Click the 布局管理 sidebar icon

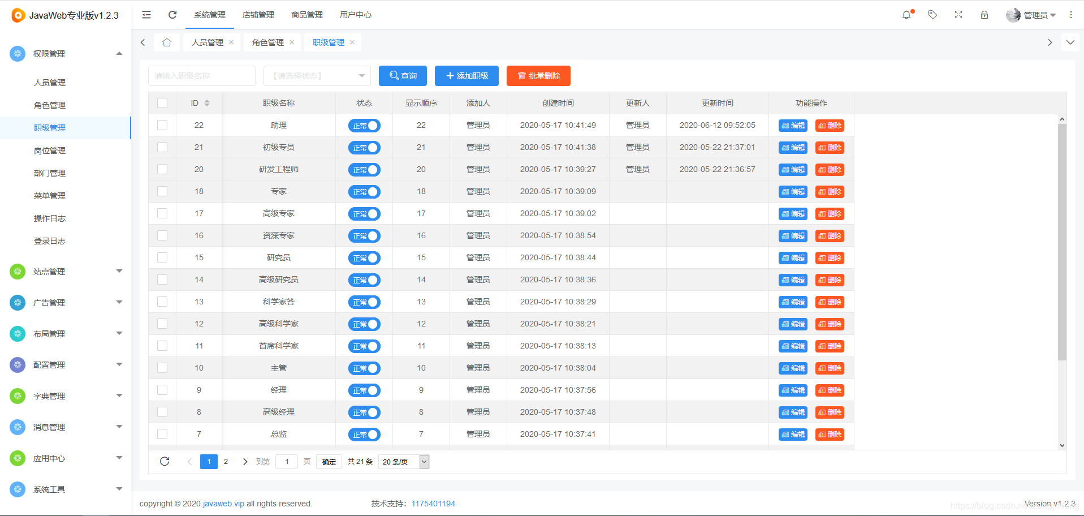18,334
